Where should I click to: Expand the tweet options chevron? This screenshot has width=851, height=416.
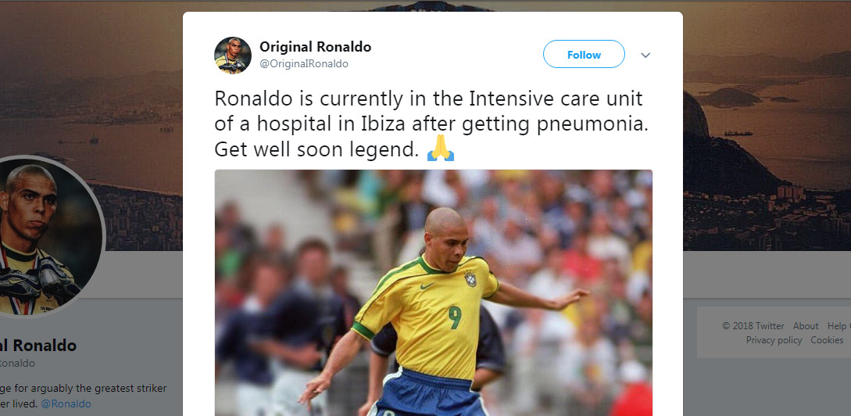[645, 55]
